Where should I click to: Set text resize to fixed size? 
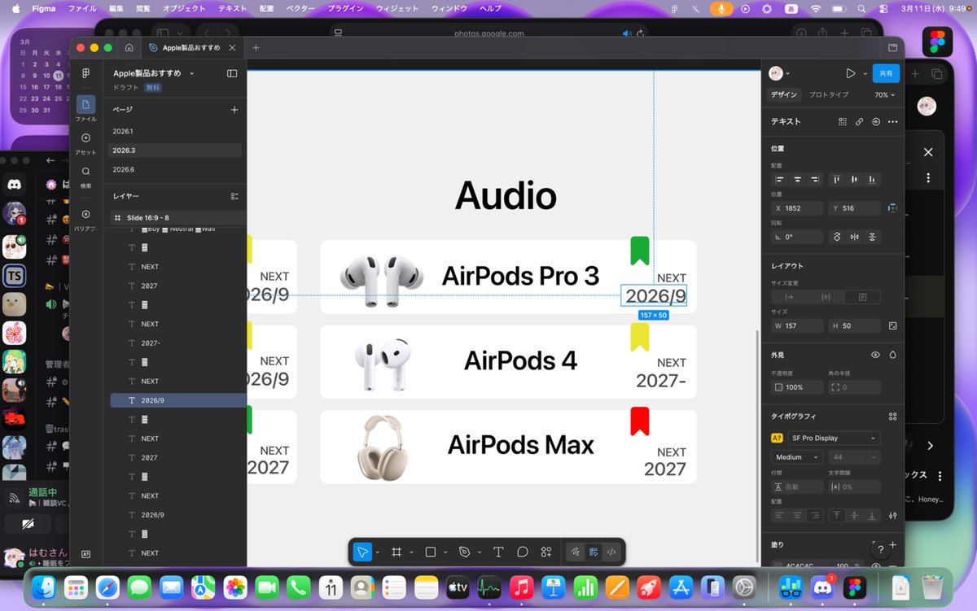[863, 297]
